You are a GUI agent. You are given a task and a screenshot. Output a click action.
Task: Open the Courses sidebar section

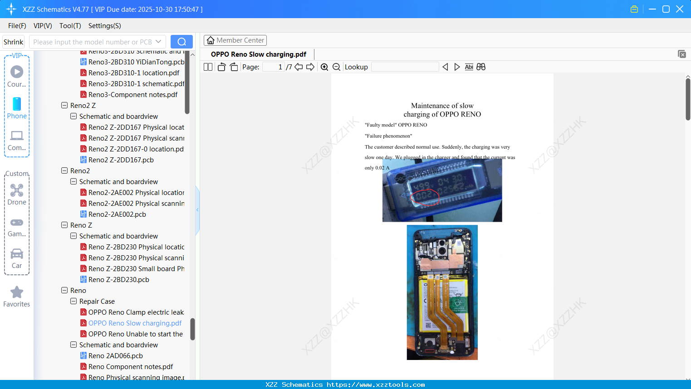[x=17, y=77]
